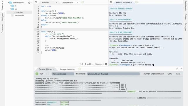Click the delay(500) code line

click(x=51, y=50)
